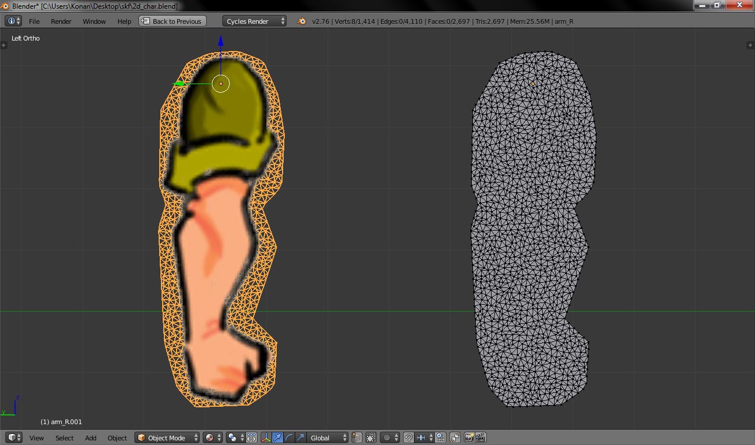Open the Add menu in 3D header
This screenshot has width=755, height=445.
(91, 437)
